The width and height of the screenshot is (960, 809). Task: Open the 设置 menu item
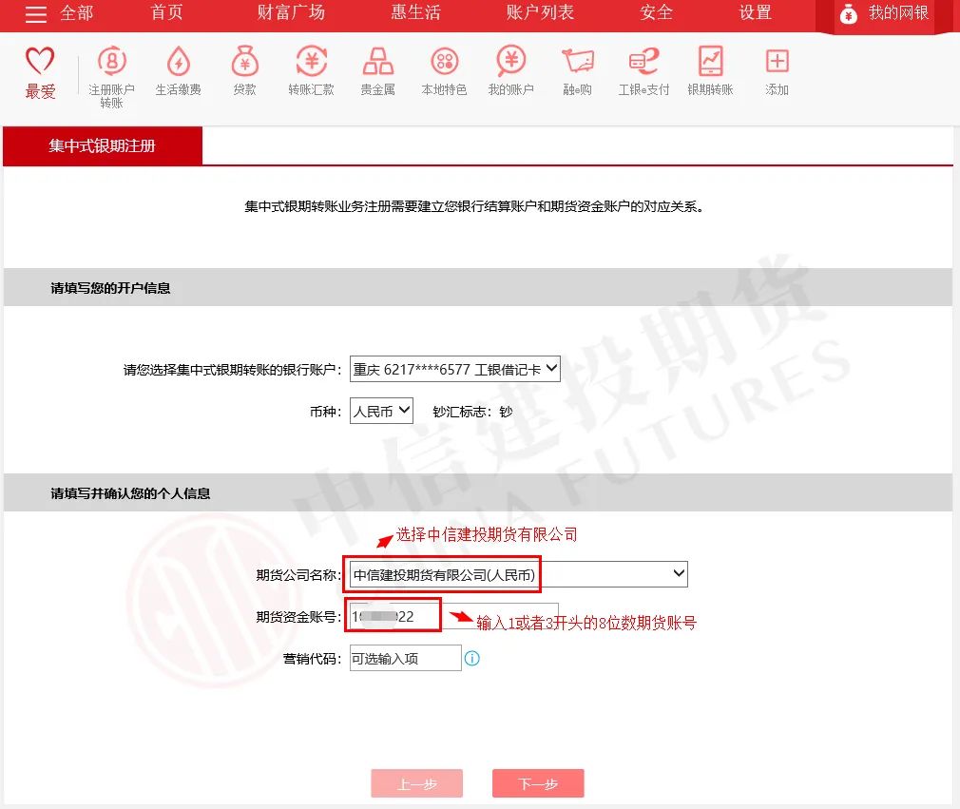pos(755,12)
